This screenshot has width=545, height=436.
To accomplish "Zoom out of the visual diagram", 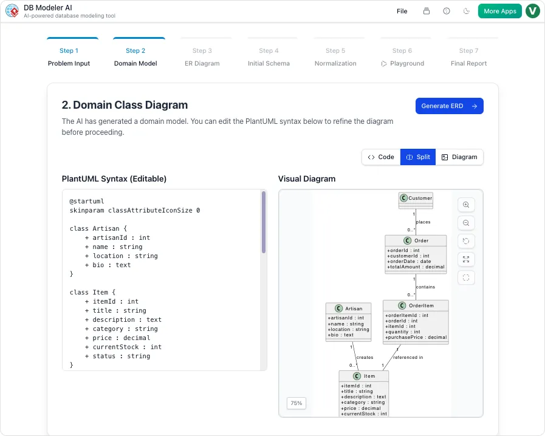I will (x=465, y=223).
